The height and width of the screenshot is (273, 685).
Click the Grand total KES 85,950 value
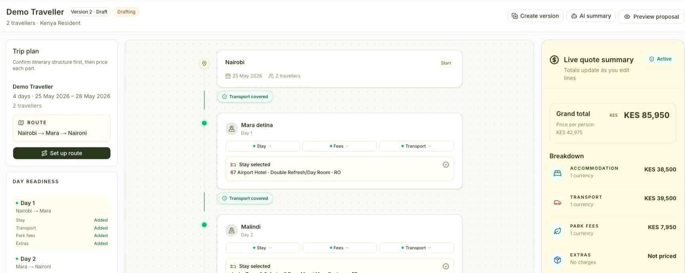[647, 115]
